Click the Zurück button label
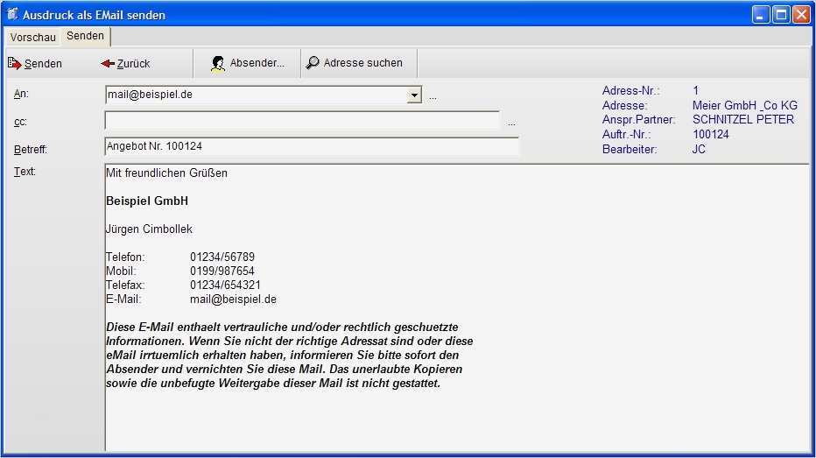Screen dimensions: 816x458 pos(133,64)
